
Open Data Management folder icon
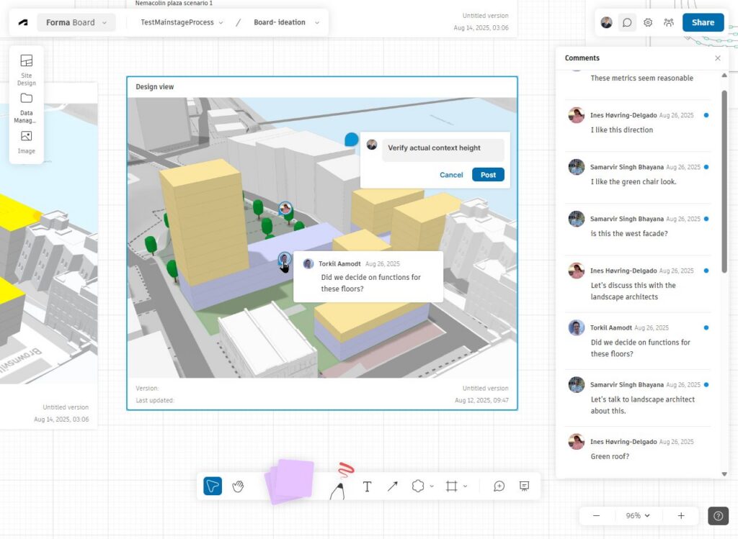tap(27, 106)
